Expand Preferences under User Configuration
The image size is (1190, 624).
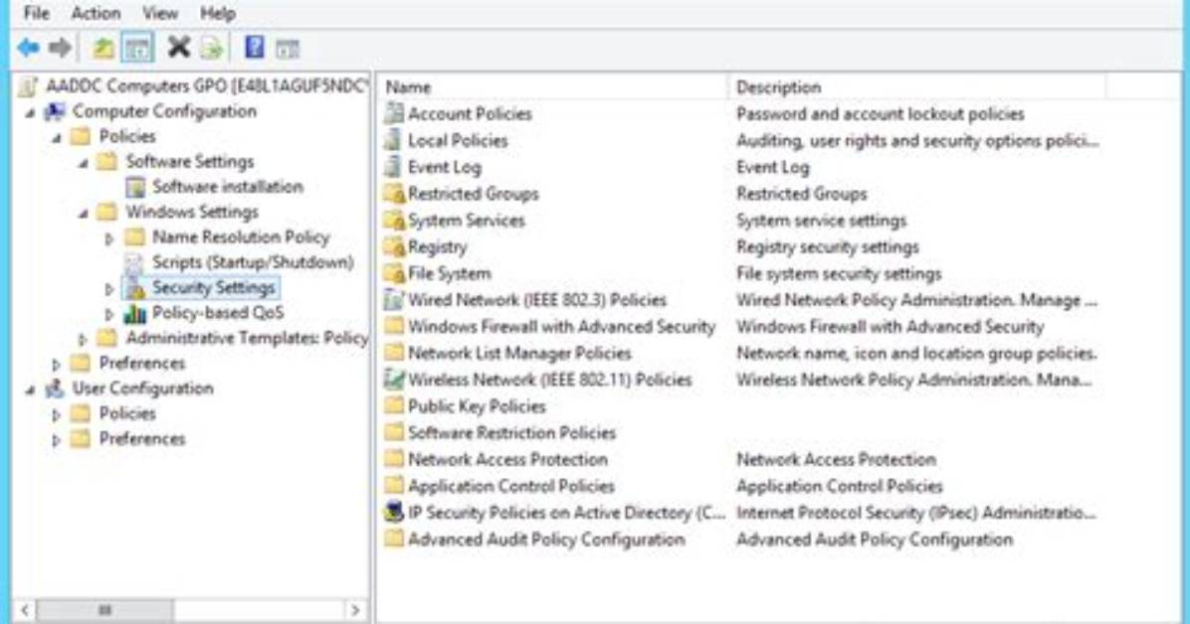[x=56, y=439]
